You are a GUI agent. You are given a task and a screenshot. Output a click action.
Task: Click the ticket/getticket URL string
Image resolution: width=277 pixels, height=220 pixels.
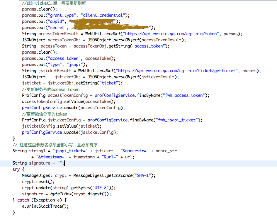[x=177, y=71]
